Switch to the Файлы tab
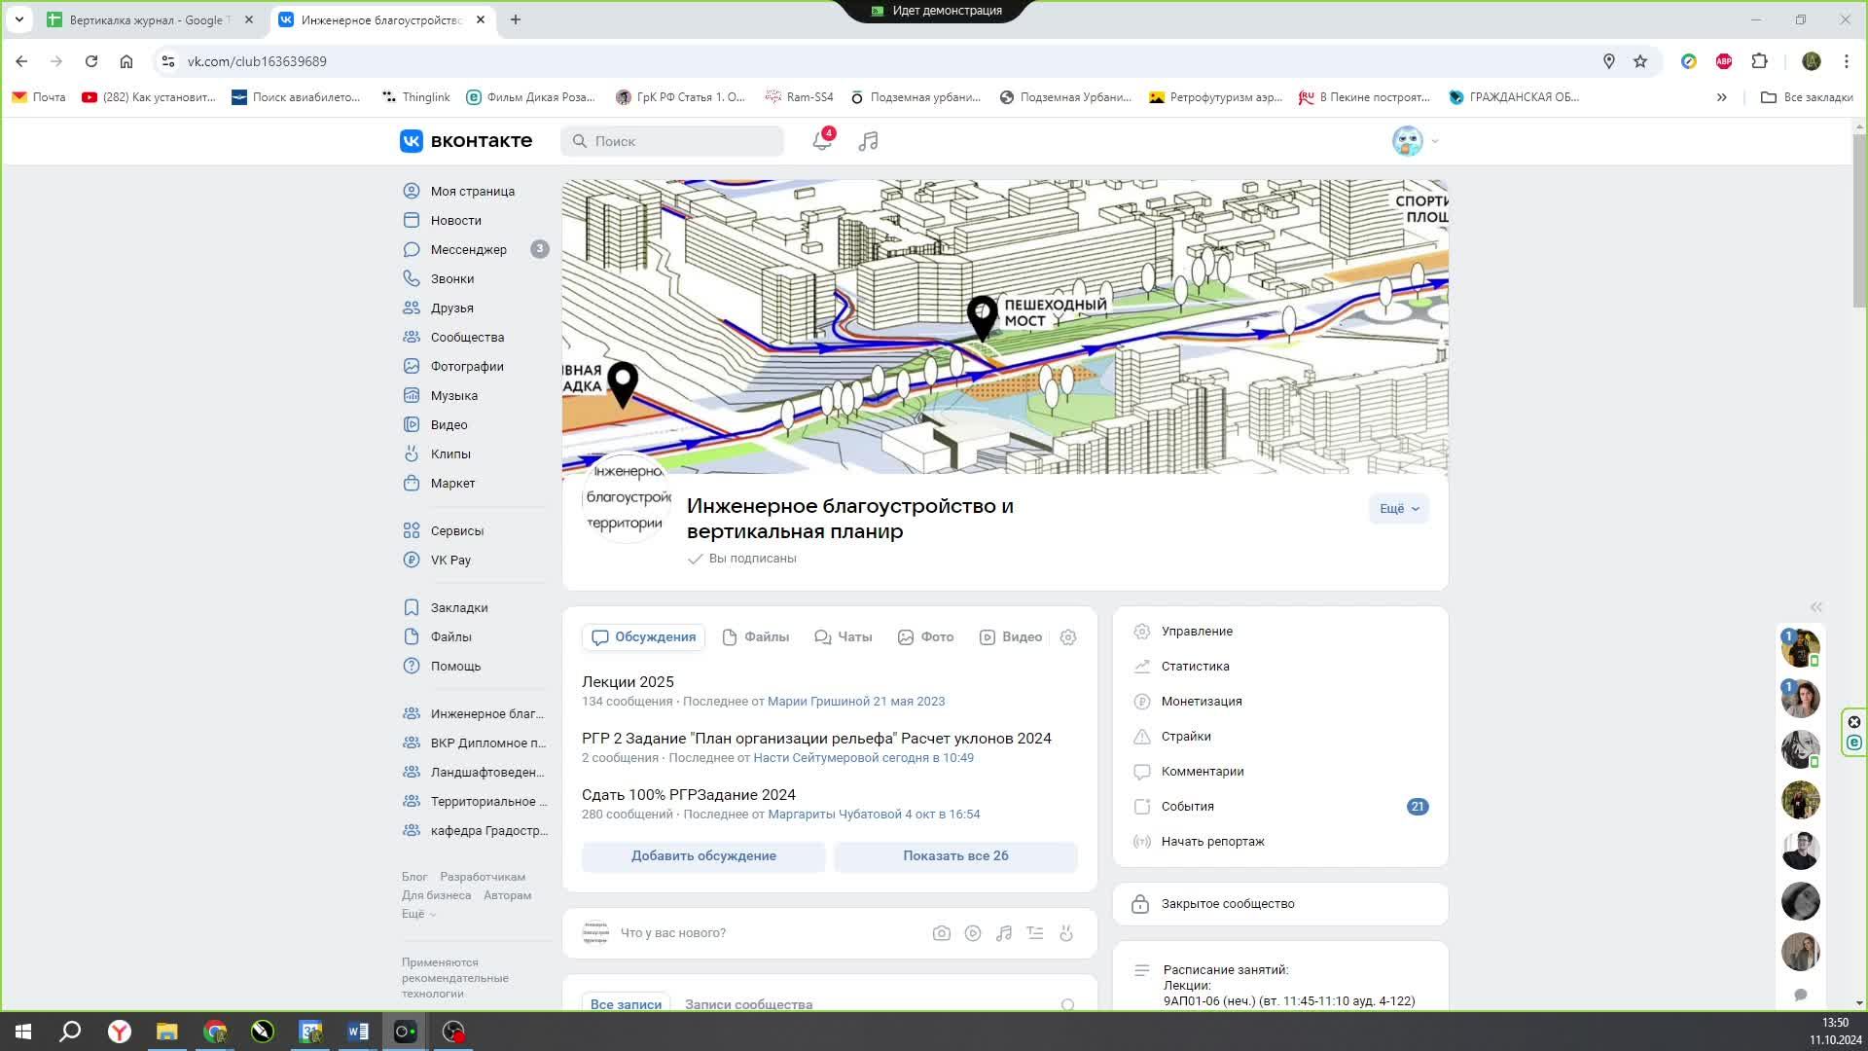 [x=756, y=637]
